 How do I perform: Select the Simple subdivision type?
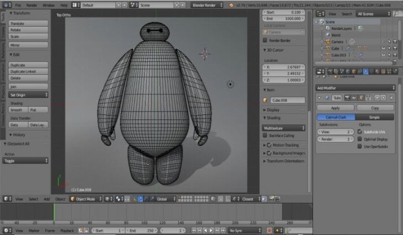374,117
